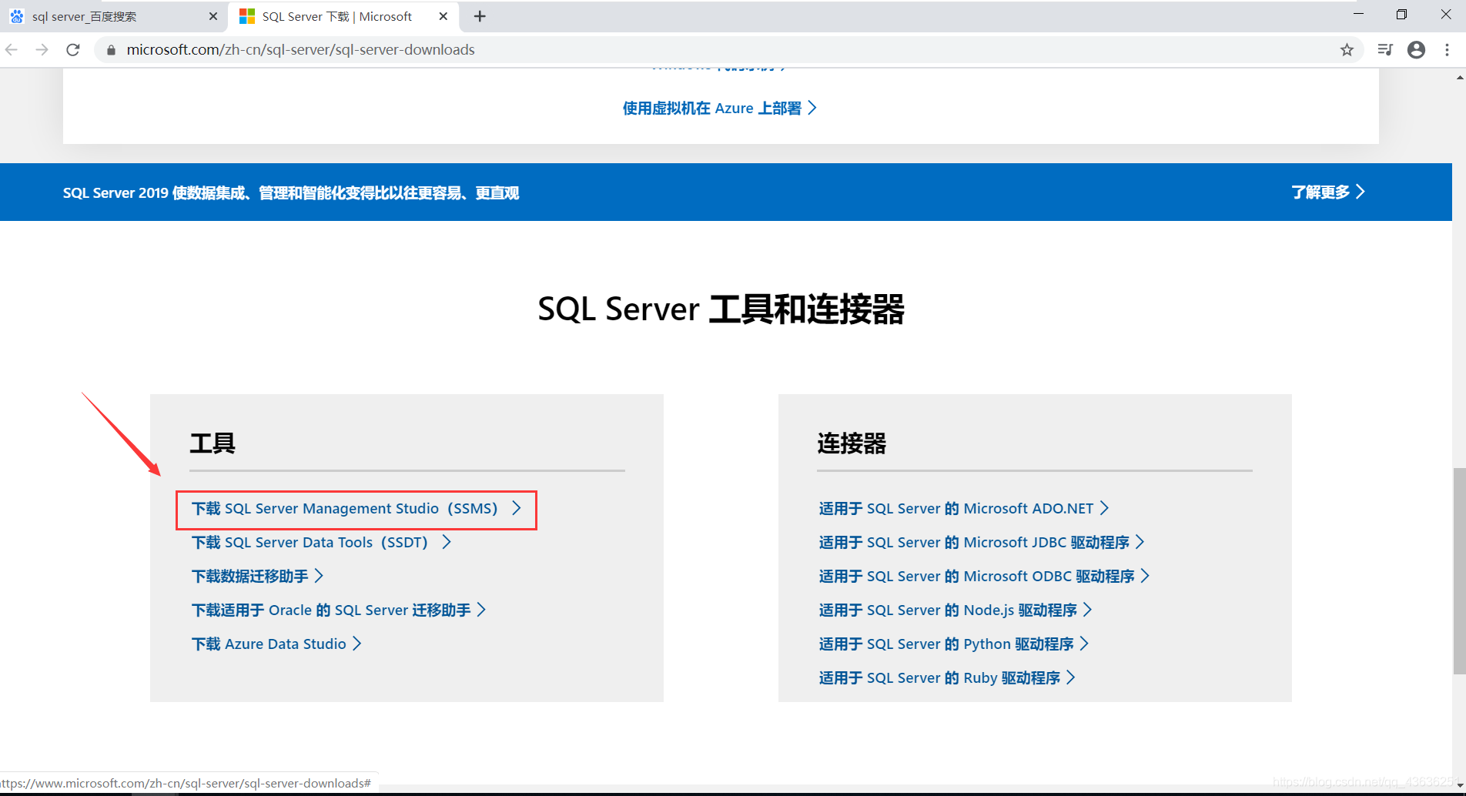This screenshot has width=1466, height=796.
Task: Open '下载适用于 Oracle 的 SQL Server 迁移助手'
Action: (x=339, y=610)
